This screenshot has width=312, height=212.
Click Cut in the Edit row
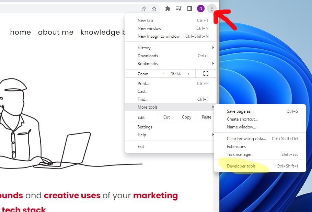[x=166, y=117]
